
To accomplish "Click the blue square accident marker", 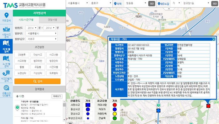I will (x=158, y=111).
